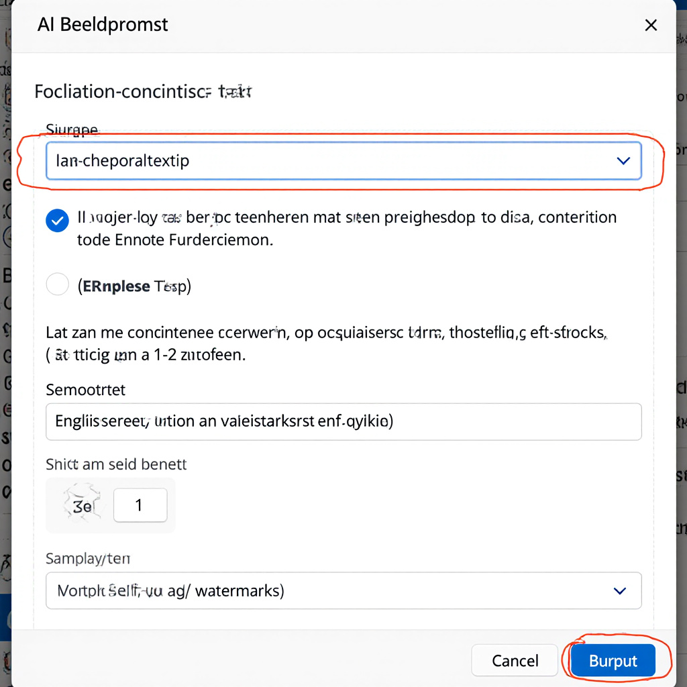Viewport: 687px width, 687px height.
Task: Uncheck the blue checked circle option
Action: pos(58,220)
